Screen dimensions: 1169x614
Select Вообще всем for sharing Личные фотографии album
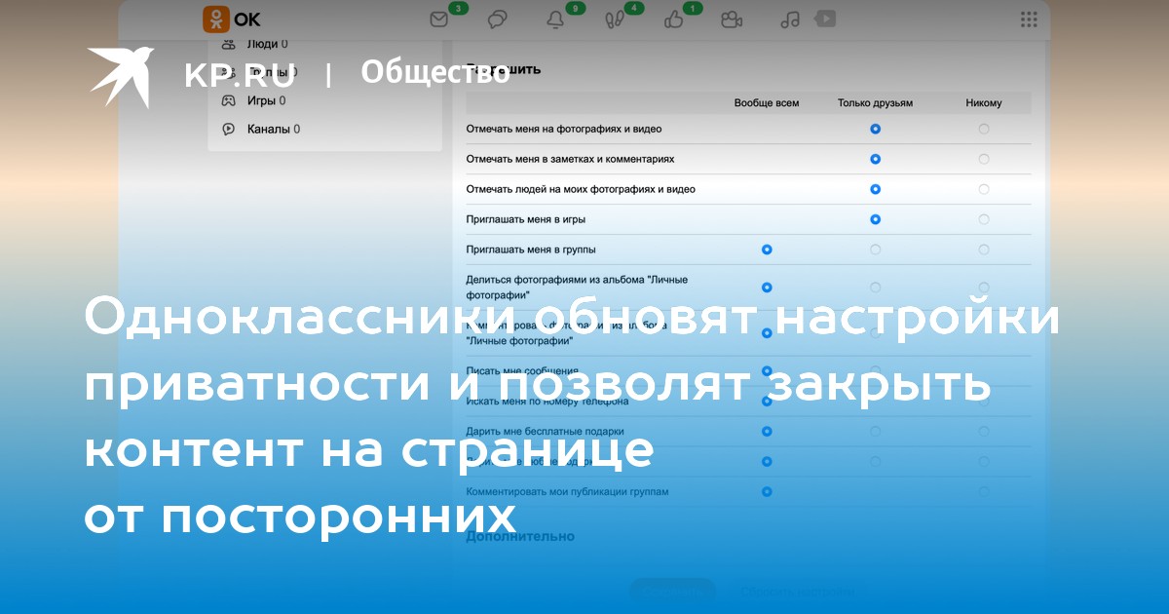(767, 288)
